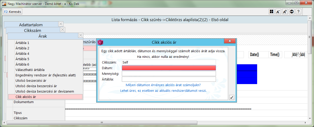Click the Árak panel header
The width and height of the screenshot is (314, 127).
[x=43, y=36]
